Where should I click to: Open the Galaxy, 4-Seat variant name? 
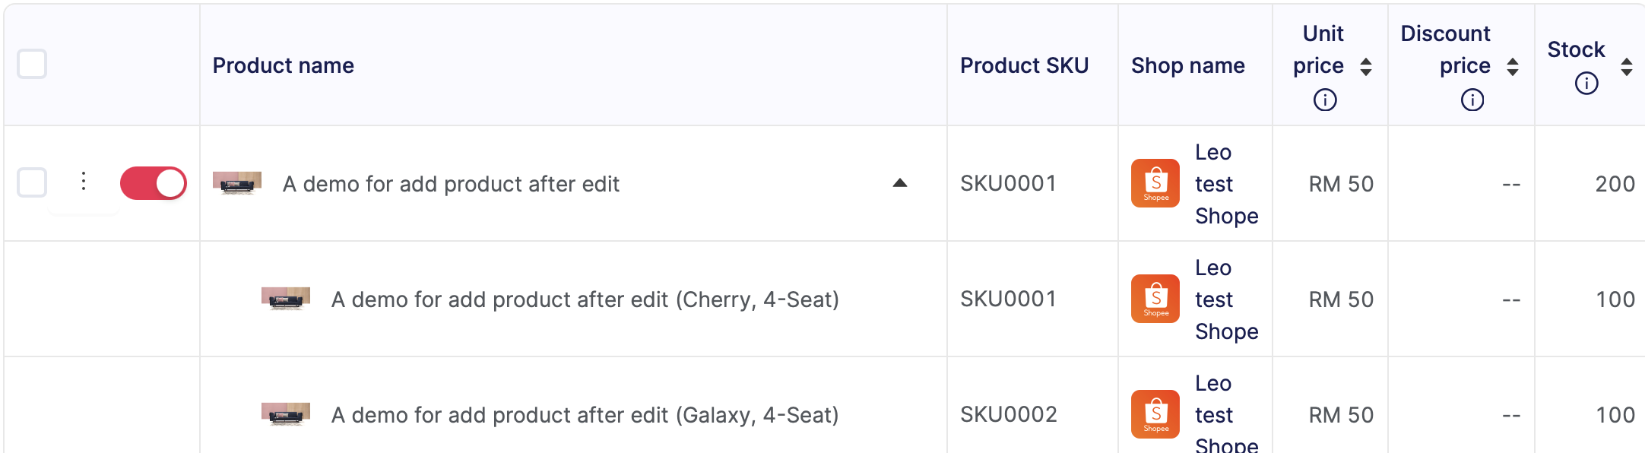585,415
